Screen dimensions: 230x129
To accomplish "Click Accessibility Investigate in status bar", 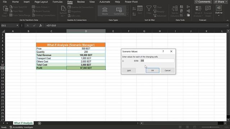I will [22, 127].
